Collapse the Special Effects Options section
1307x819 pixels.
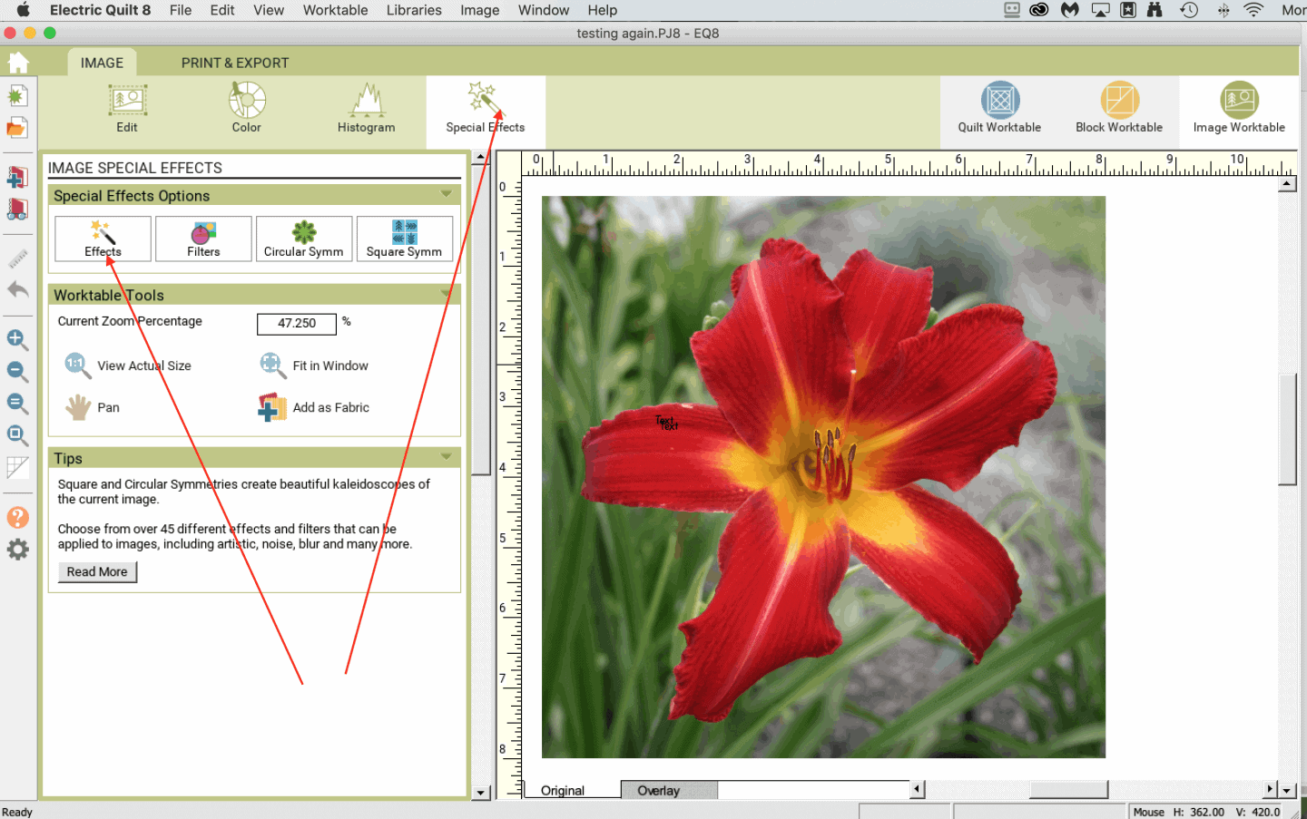(446, 194)
